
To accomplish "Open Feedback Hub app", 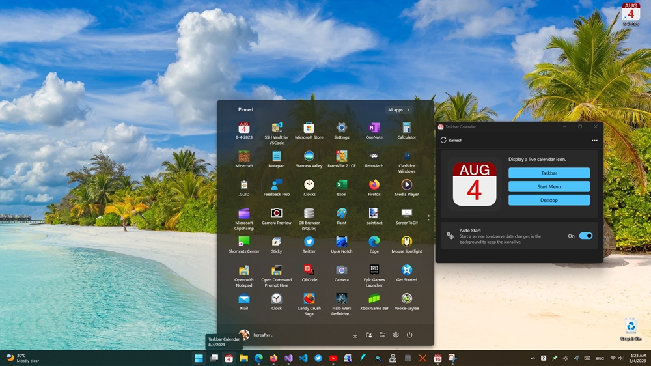I will coord(277,188).
